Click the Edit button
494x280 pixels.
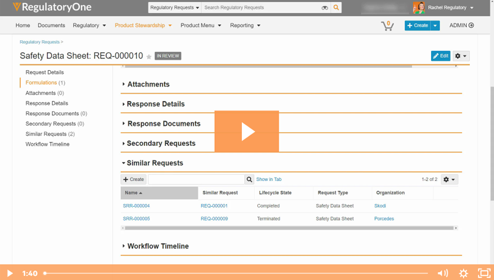pos(440,56)
